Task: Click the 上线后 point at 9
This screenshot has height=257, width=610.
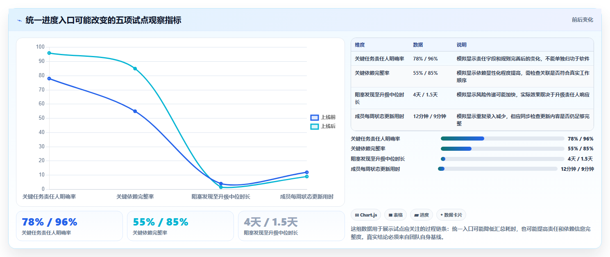Action: pos(307,177)
